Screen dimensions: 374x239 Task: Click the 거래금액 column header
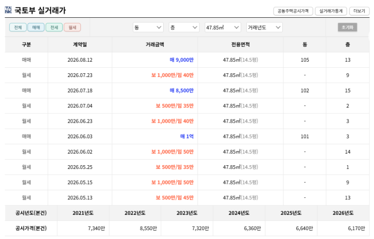click(155, 44)
